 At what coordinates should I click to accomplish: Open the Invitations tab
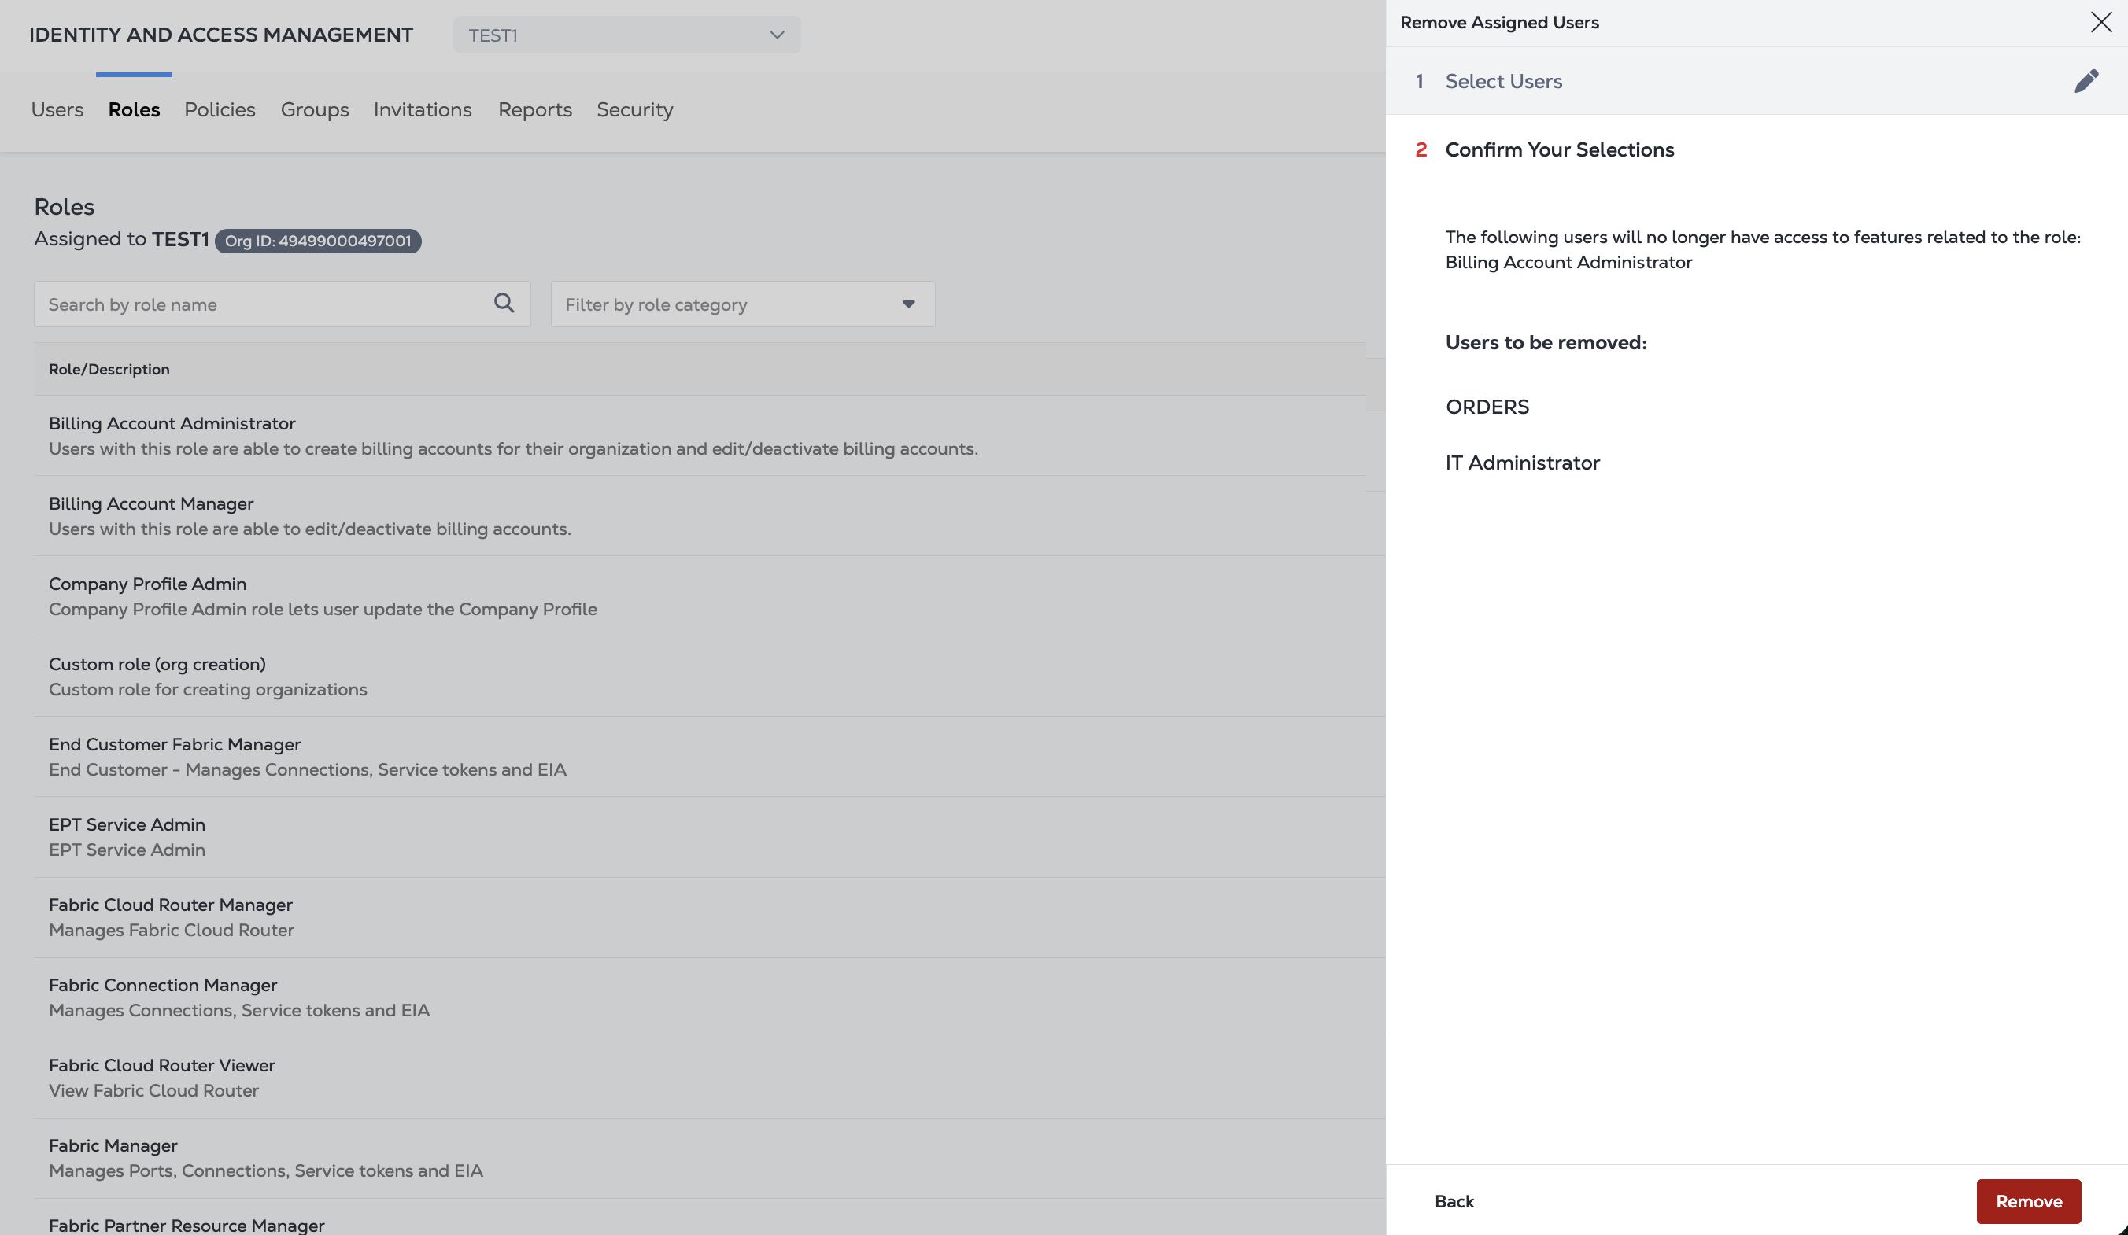pyautogui.click(x=423, y=110)
